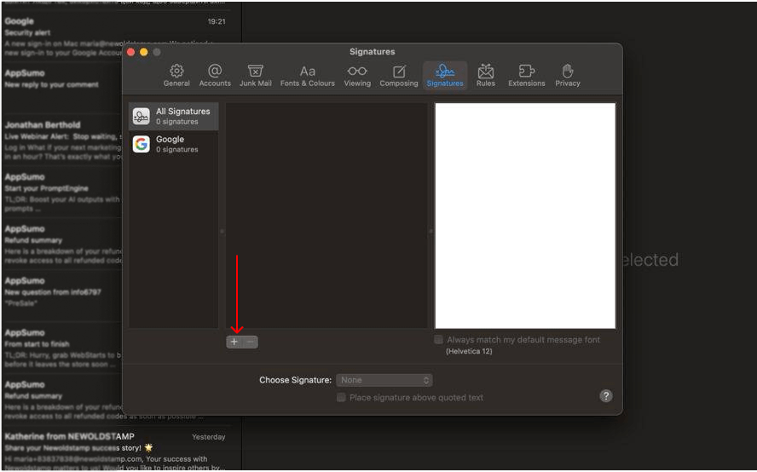Open the Extensions preferences pane
This screenshot has width=757, height=472.
pyautogui.click(x=526, y=76)
